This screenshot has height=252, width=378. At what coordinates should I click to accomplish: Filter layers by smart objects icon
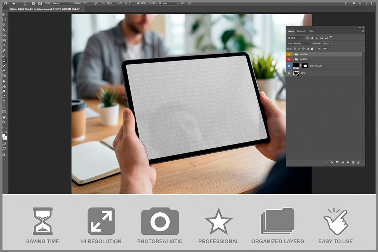click(x=326, y=38)
